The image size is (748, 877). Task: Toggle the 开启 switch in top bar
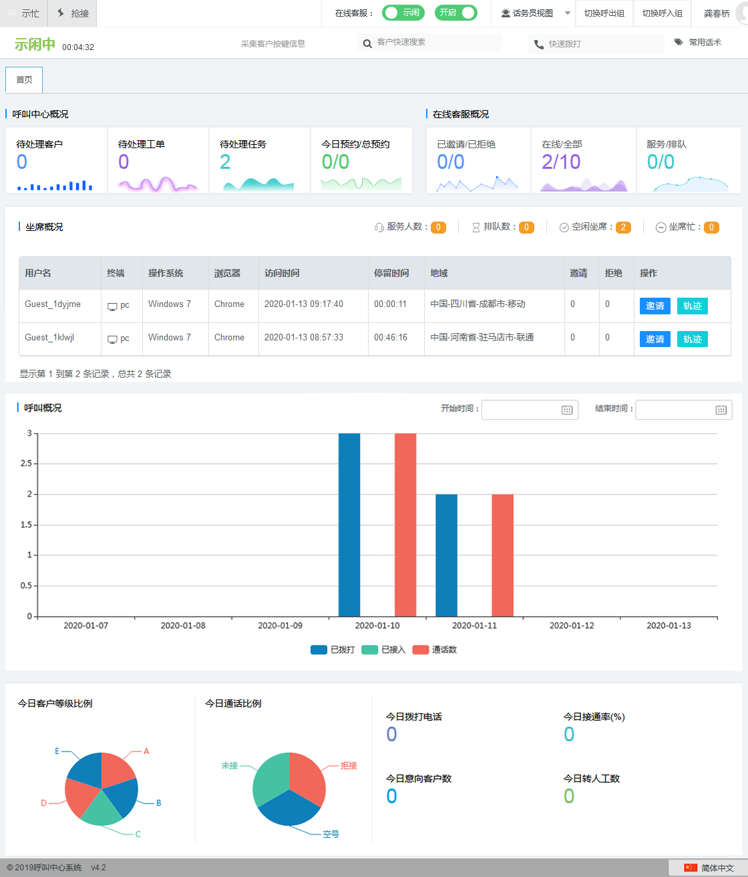(455, 13)
